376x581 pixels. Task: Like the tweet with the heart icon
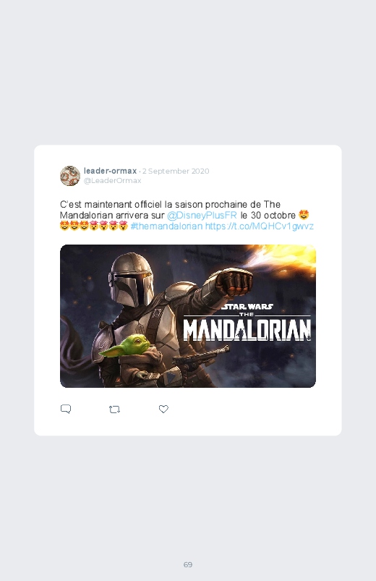click(163, 409)
